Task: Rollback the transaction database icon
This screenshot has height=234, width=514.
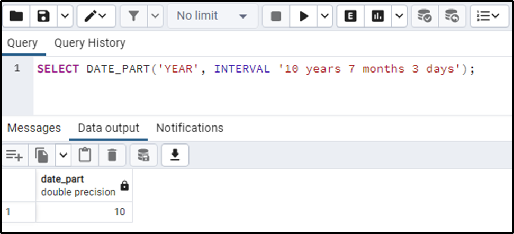Action: click(x=452, y=16)
